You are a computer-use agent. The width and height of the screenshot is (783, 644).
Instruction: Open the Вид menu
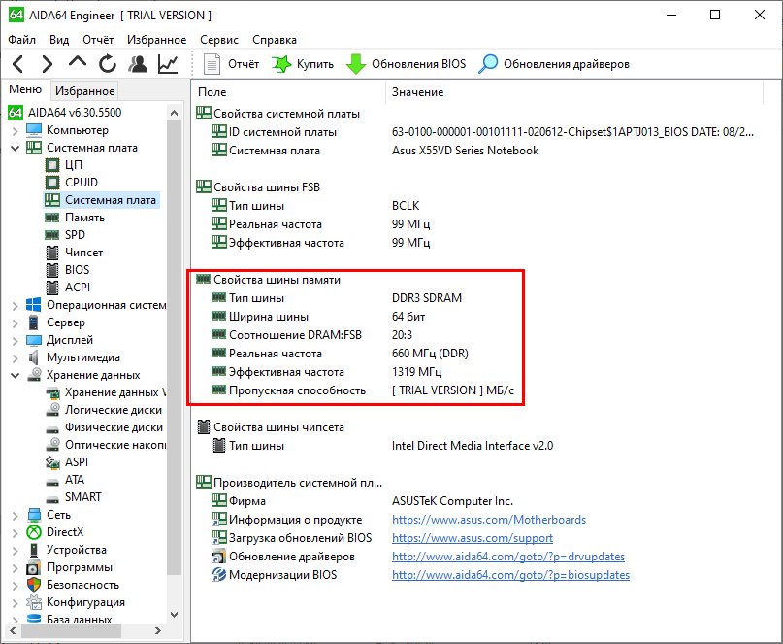59,40
